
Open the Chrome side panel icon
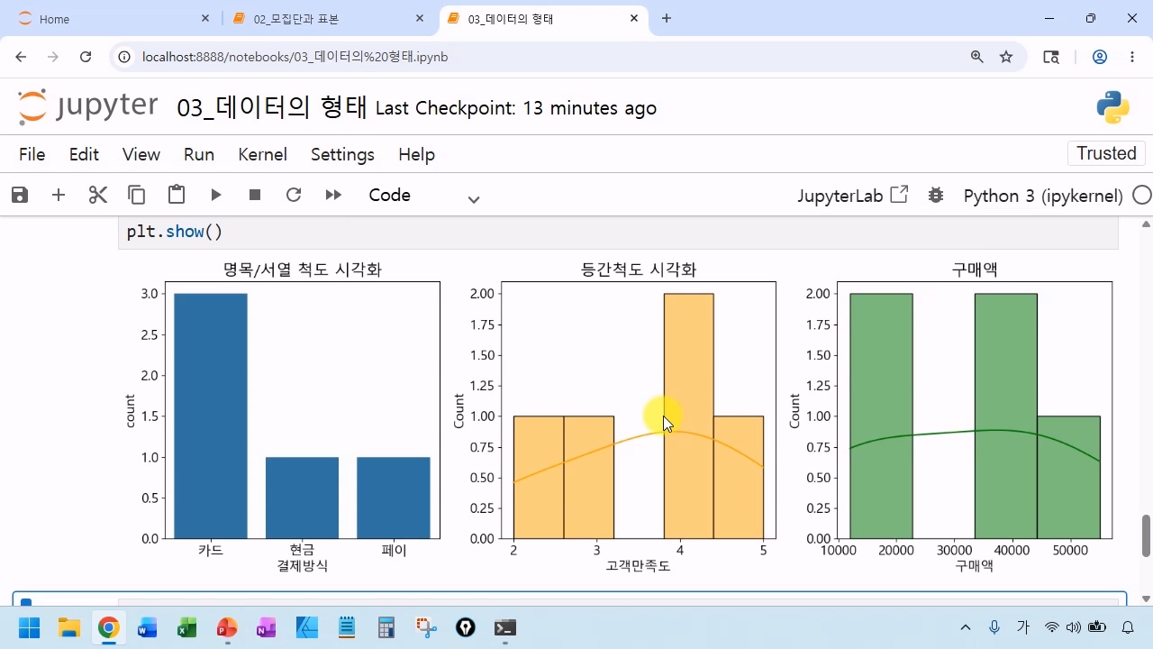(x=1051, y=57)
